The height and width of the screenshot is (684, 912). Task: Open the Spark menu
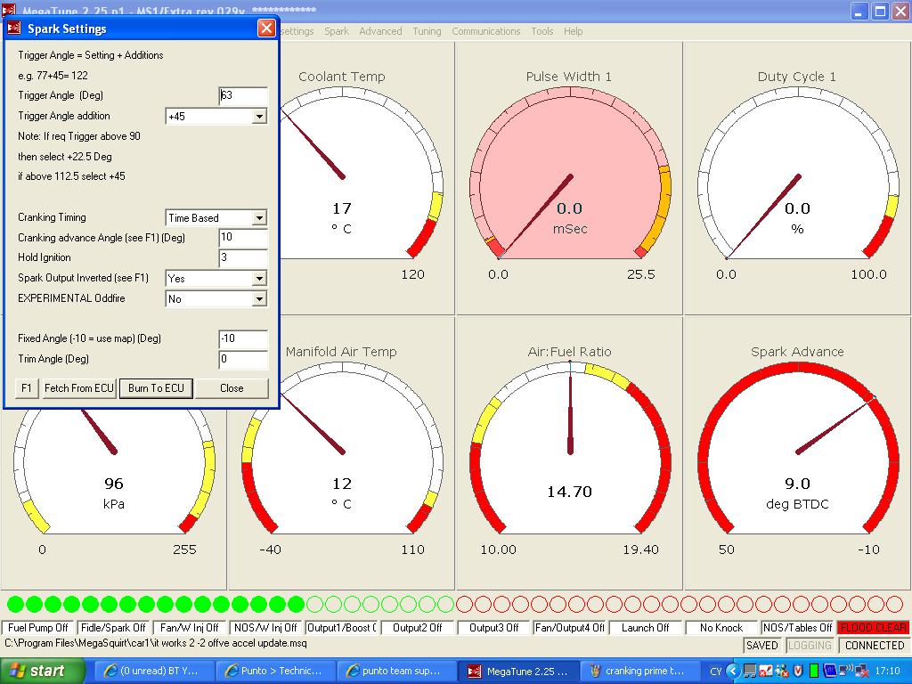pos(336,31)
